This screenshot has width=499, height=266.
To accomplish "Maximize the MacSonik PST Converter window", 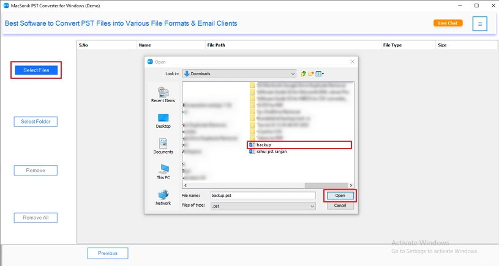I will click(476, 6).
